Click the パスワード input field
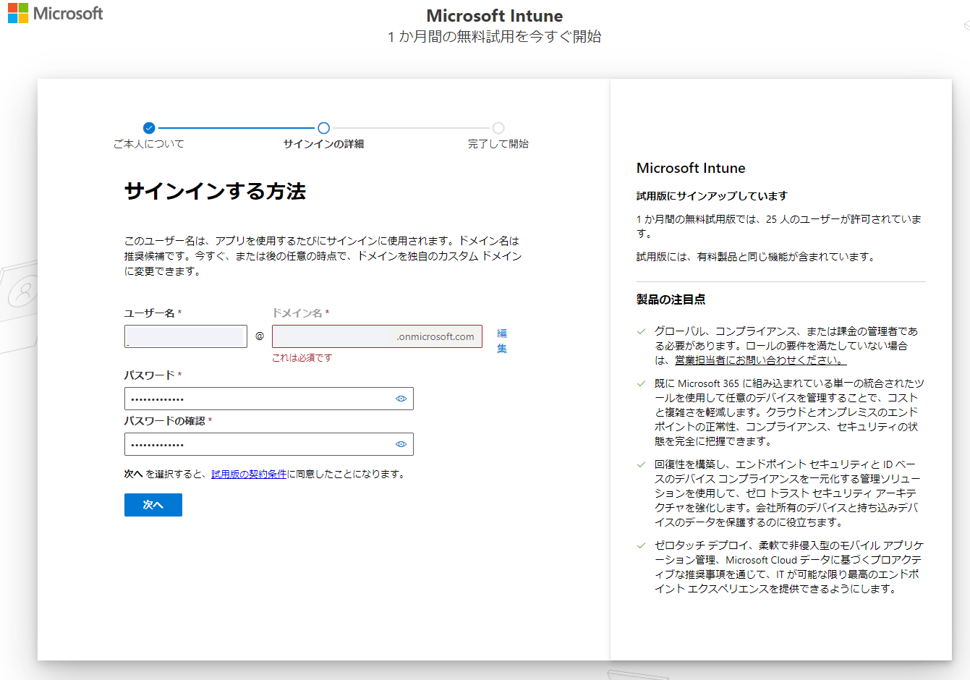Screen dimensions: 970x680 coord(269,399)
